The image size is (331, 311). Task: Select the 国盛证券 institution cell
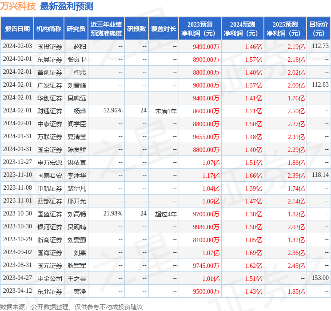click(50, 214)
